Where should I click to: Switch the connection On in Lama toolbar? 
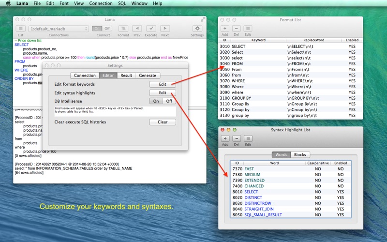(x=97, y=29)
